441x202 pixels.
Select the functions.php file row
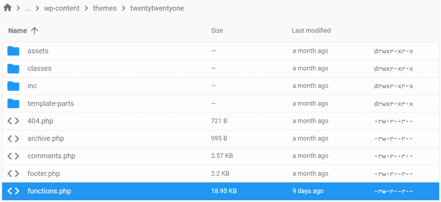[215, 191]
